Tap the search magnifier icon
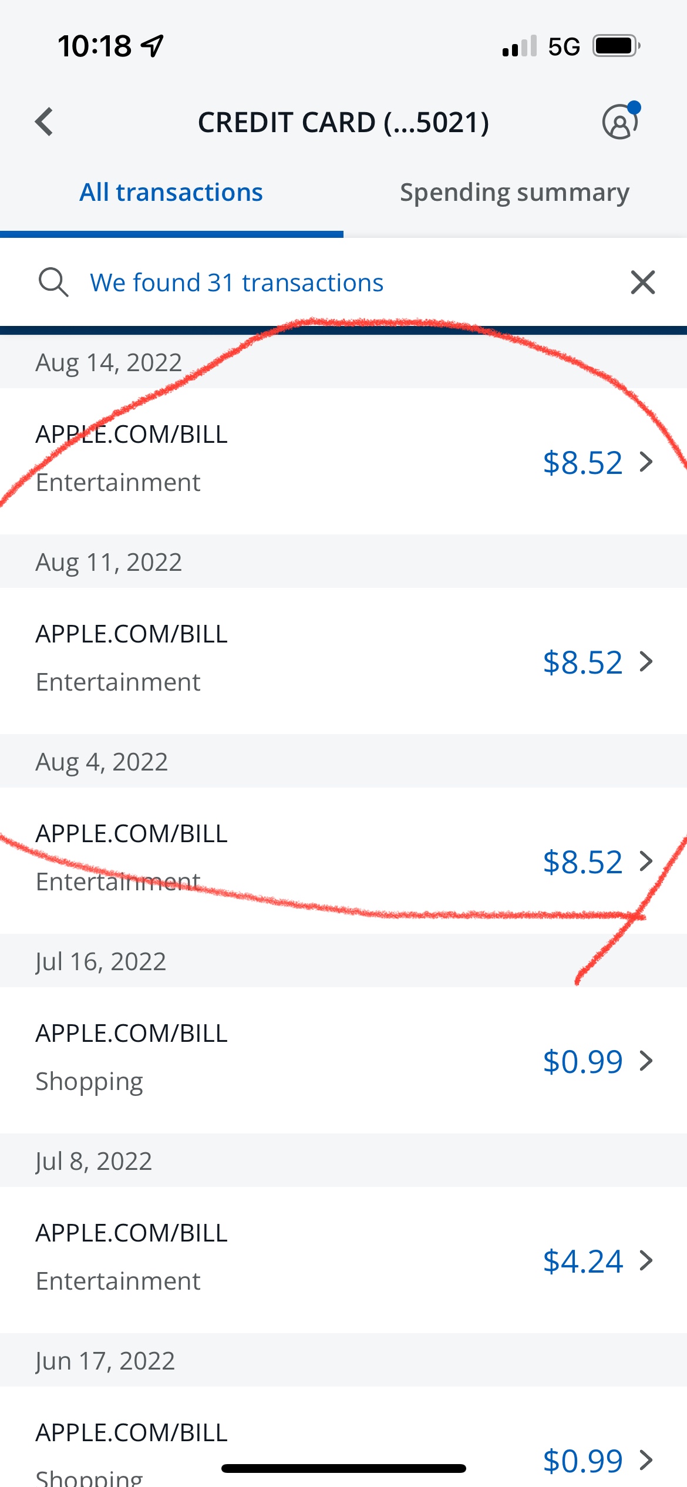The width and height of the screenshot is (687, 1487). pos(53,282)
